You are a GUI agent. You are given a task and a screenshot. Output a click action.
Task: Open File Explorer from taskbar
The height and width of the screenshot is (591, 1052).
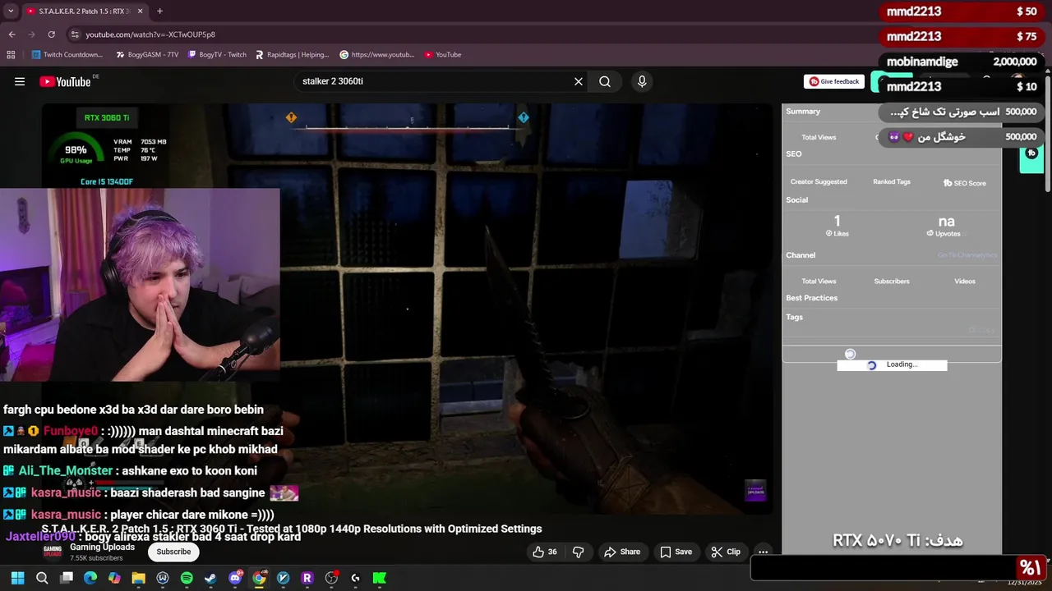138,578
